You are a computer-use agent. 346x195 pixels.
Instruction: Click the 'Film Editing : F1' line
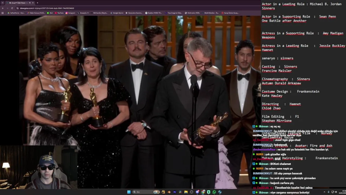(280, 116)
